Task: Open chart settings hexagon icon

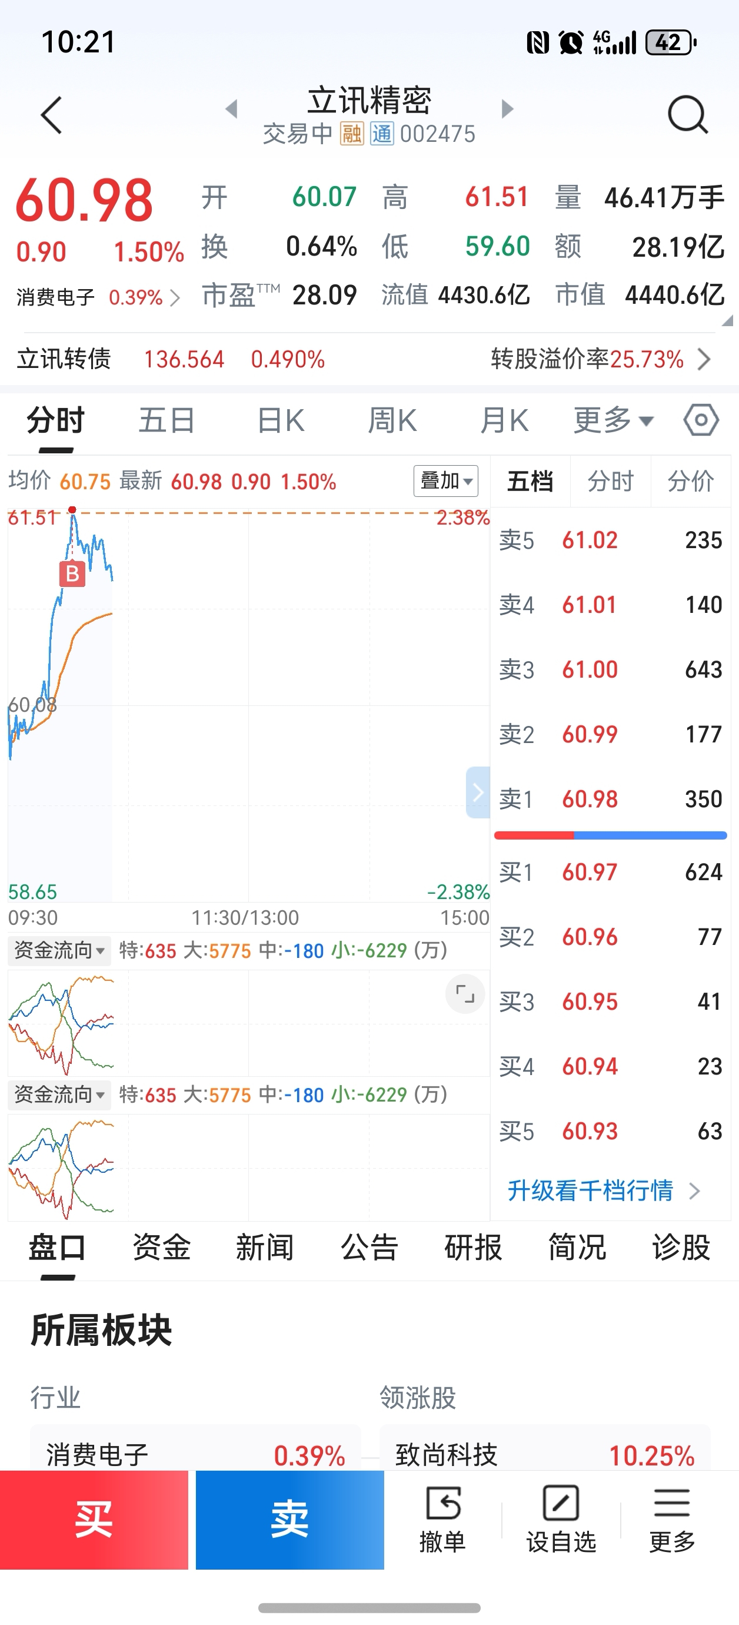Action: pyautogui.click(x=701, y=420)
